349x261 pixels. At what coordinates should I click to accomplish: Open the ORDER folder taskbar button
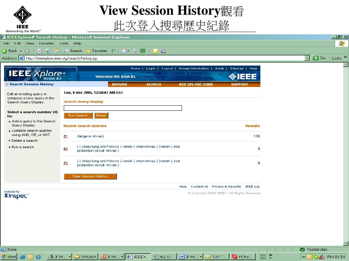(x=86, y=257)
